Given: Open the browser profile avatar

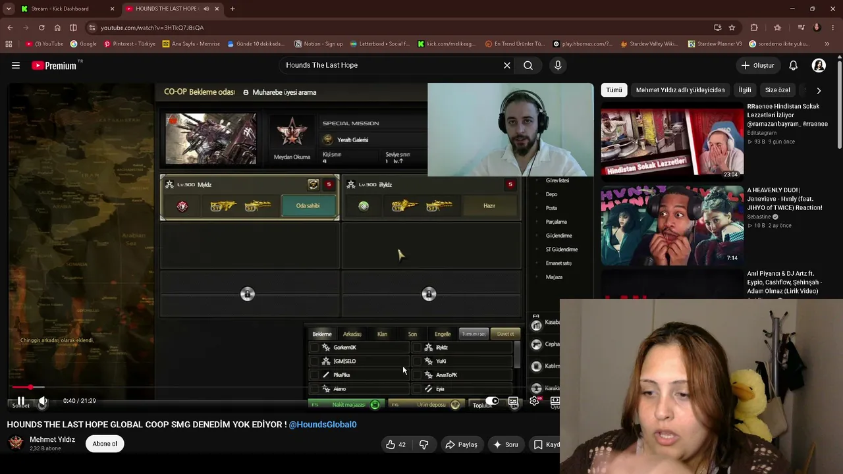Looking at the screenshot, I should tap(817, 28).
